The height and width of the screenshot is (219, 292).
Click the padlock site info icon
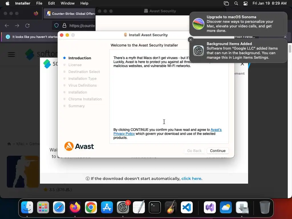click(x=64, y=25)
